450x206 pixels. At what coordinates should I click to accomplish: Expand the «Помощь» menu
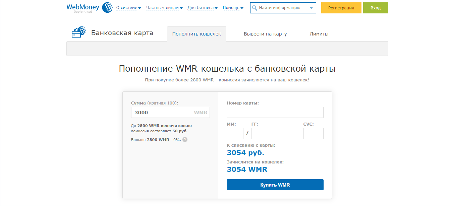[233, 8]
